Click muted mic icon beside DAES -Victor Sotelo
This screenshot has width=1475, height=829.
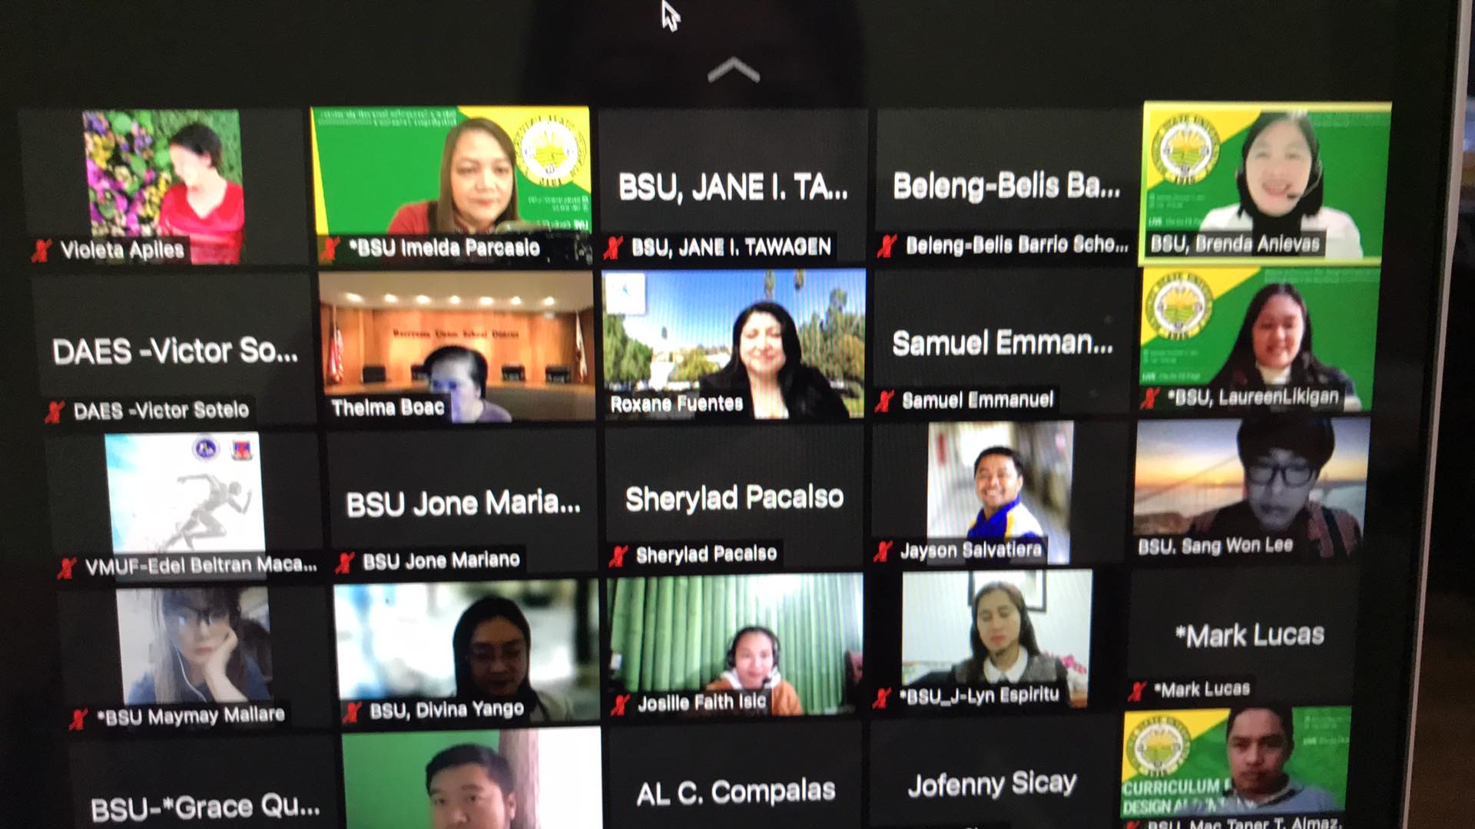pos(55,411)
